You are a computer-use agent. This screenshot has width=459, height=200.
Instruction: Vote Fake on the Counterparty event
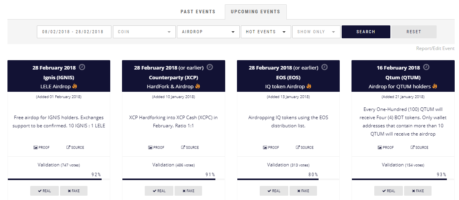[188, 191]
